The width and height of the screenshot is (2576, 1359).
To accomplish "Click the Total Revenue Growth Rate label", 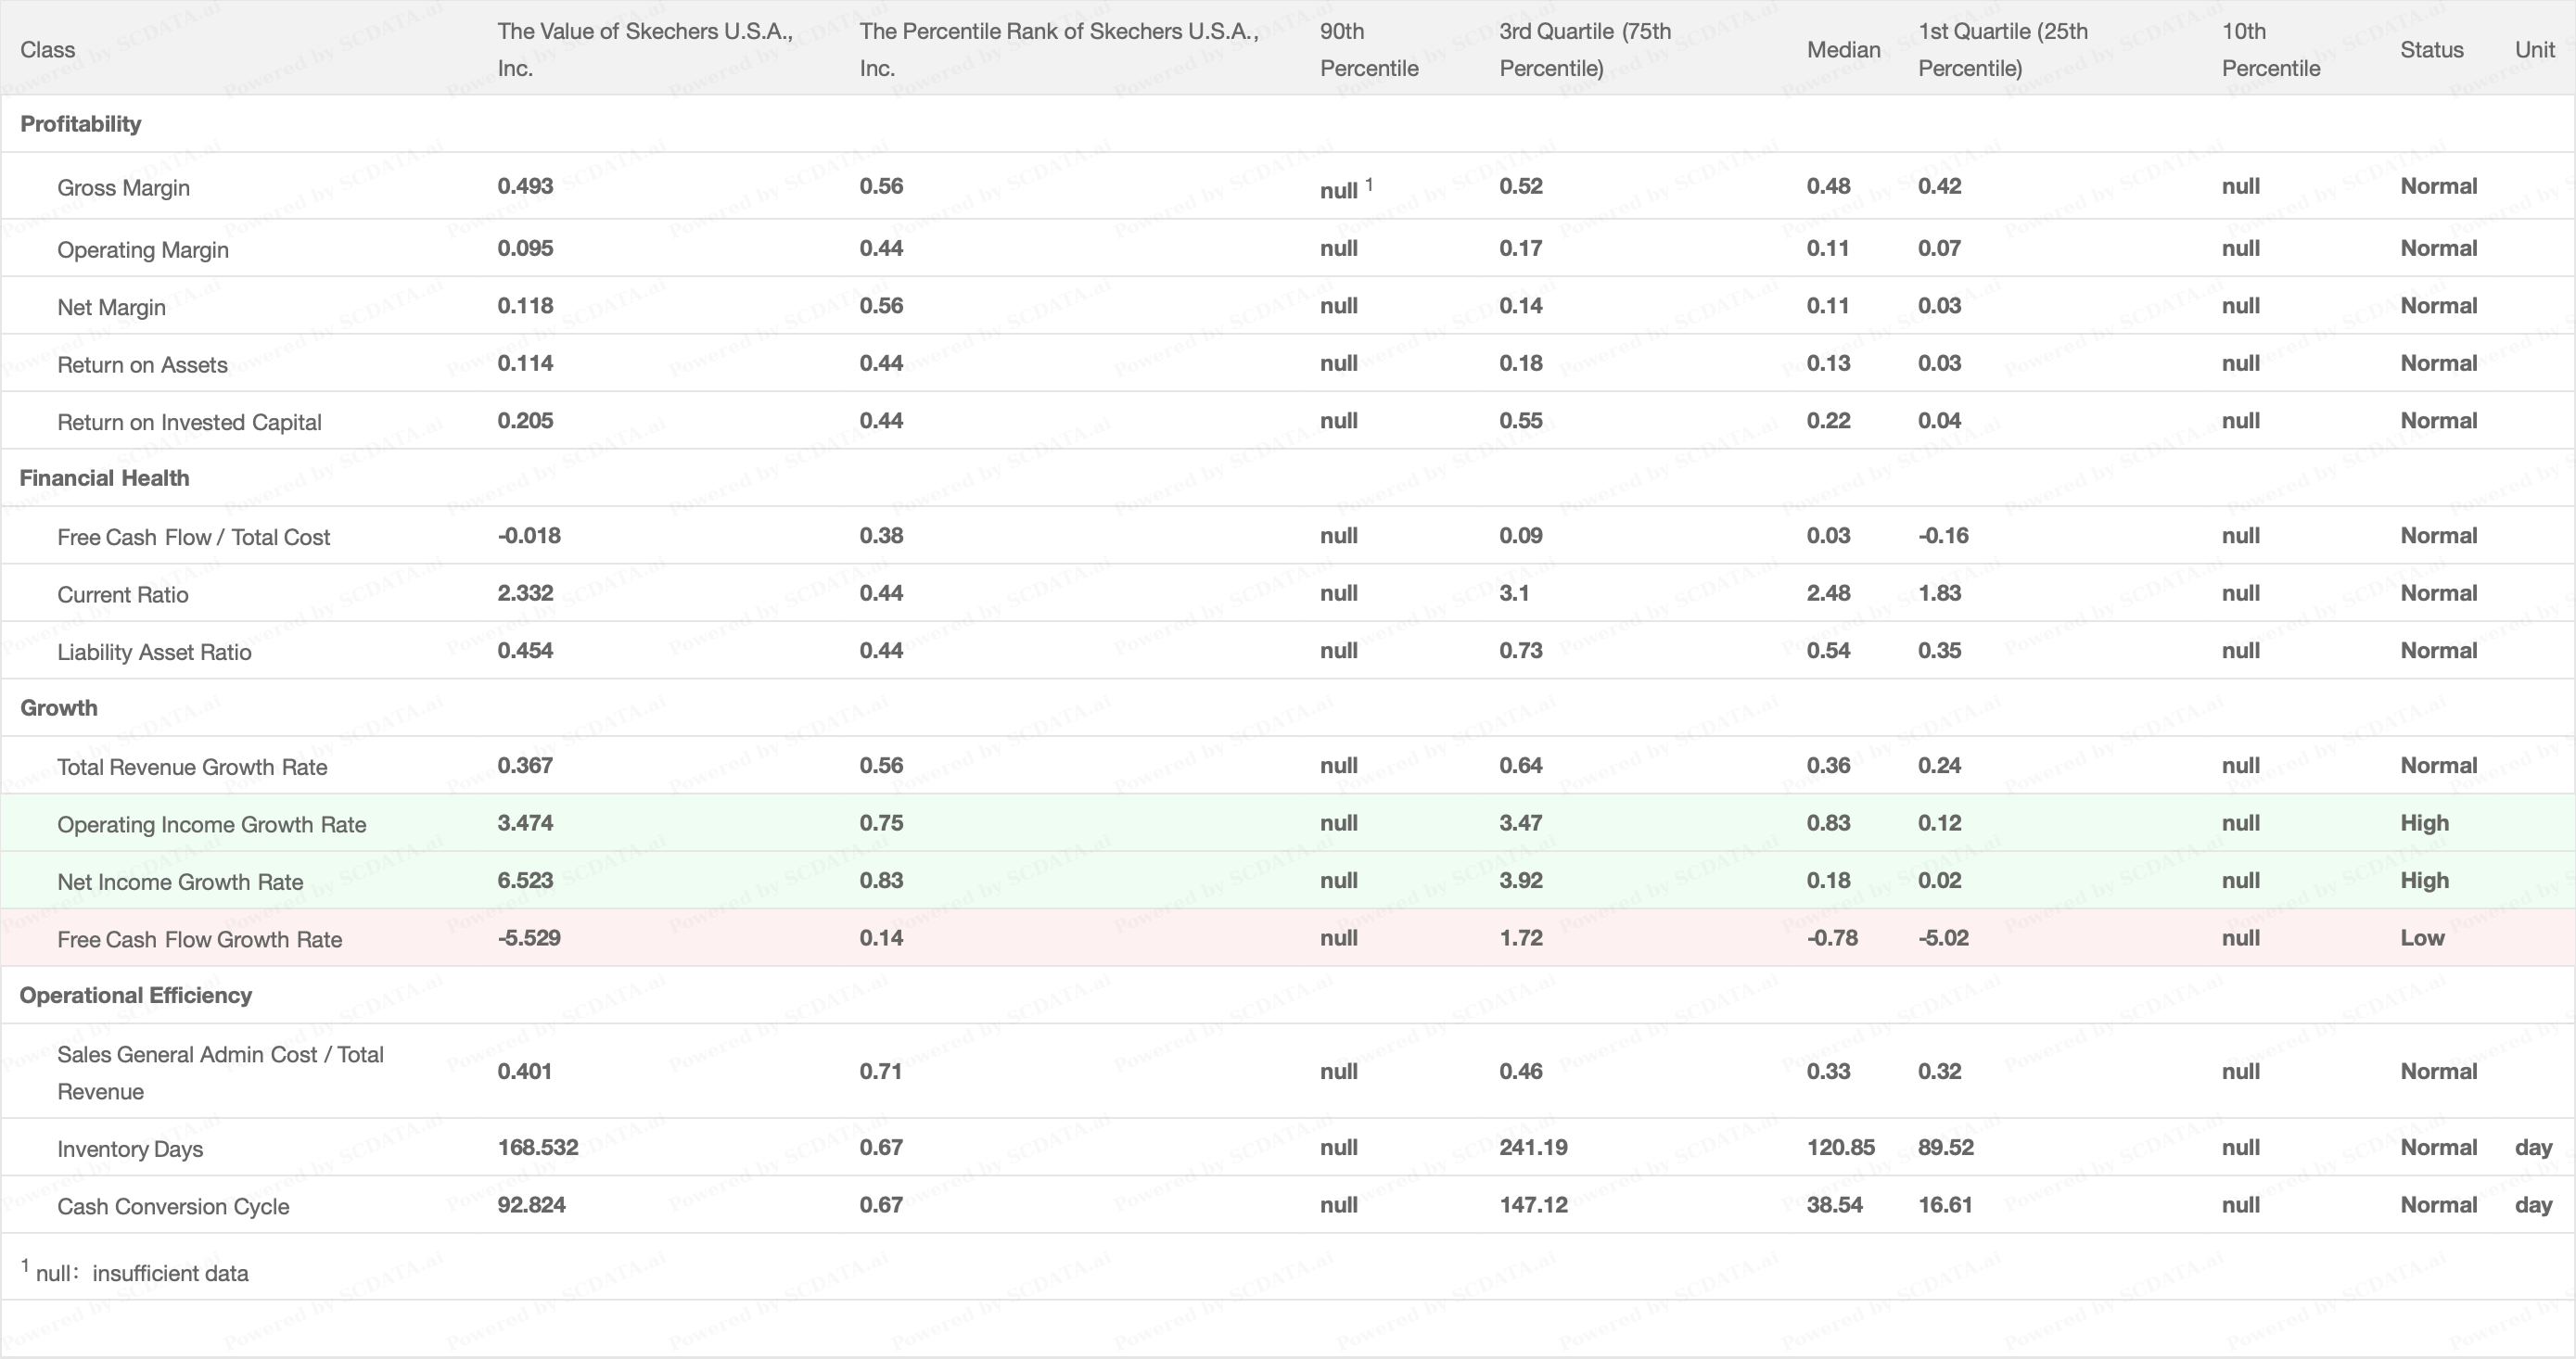I will pyautogui.click(x=192, y=767).
